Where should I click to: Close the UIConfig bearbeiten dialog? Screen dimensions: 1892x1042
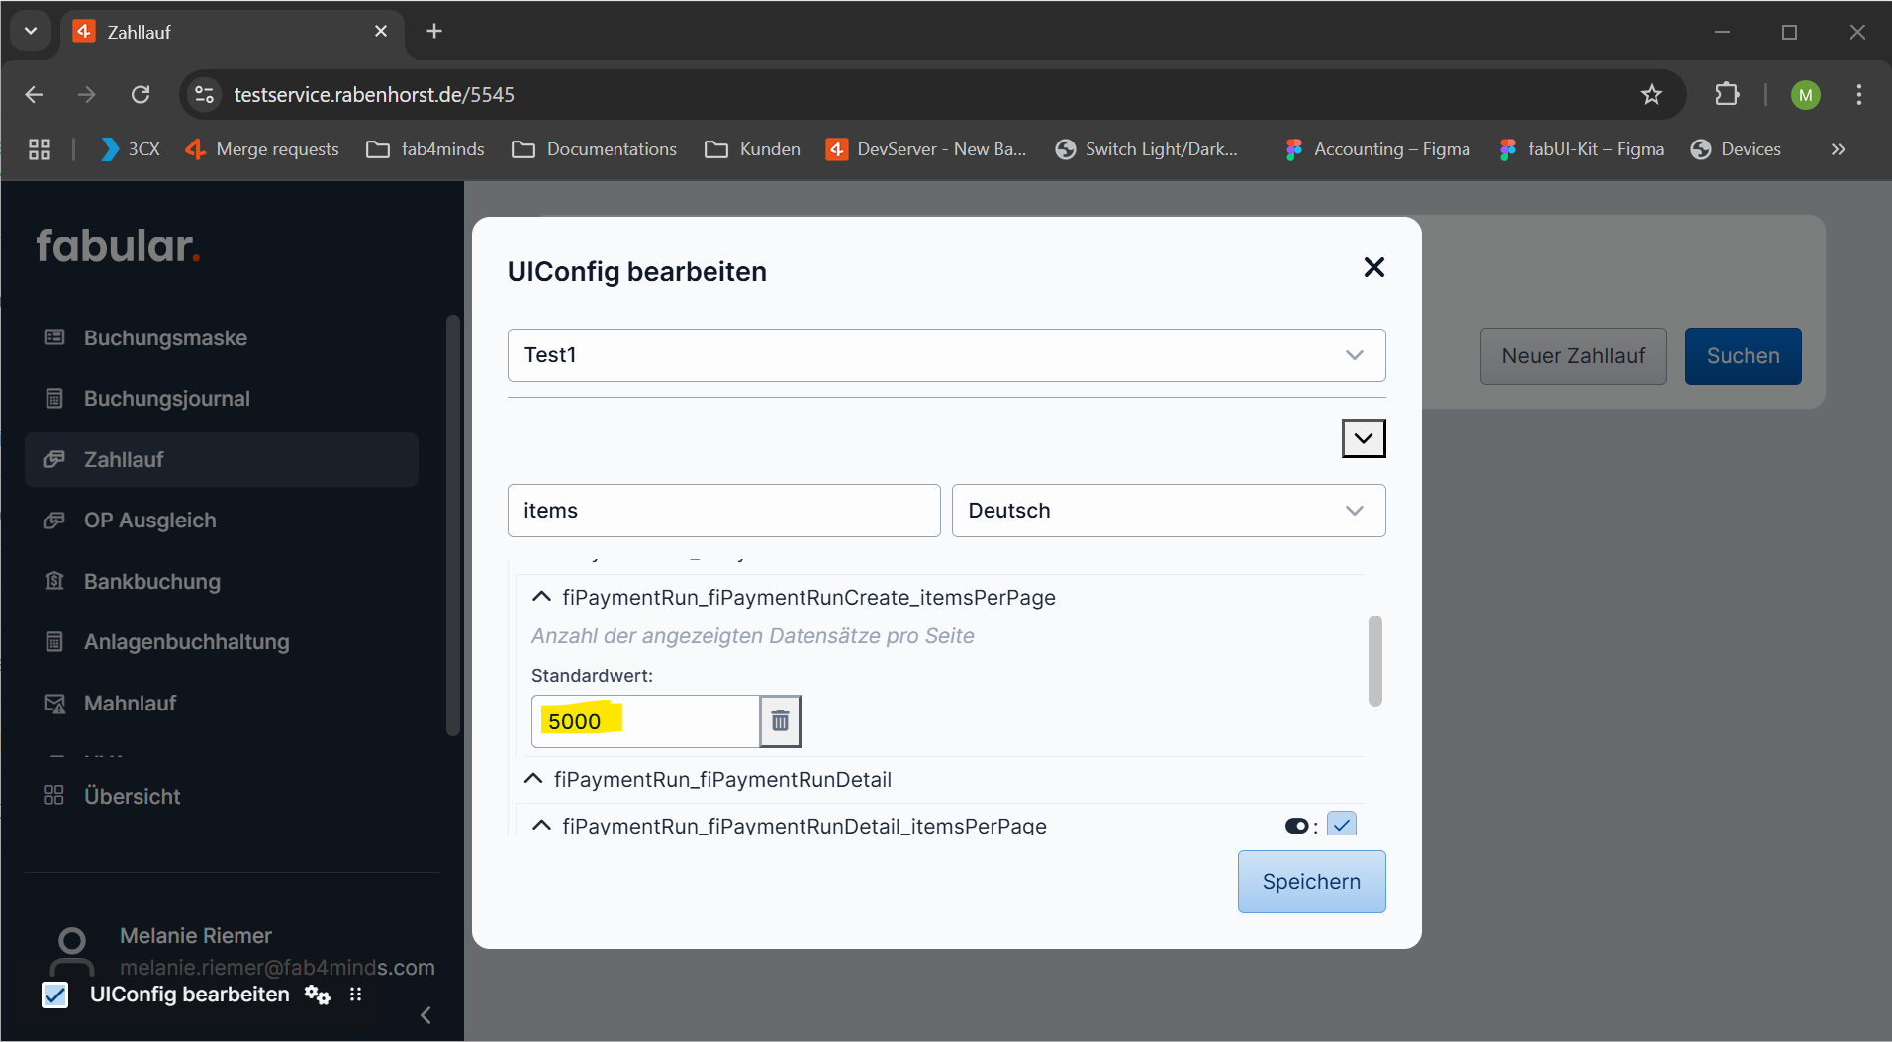pos(1373,267)
